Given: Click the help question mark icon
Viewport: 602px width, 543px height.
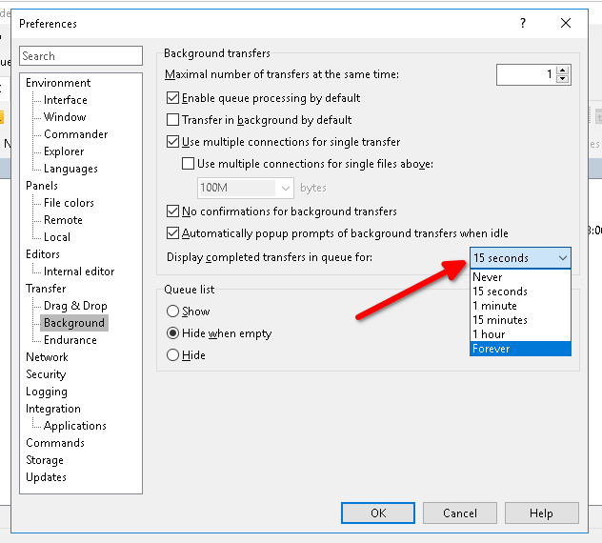Looking at the screenshot, I should [523, 24].
